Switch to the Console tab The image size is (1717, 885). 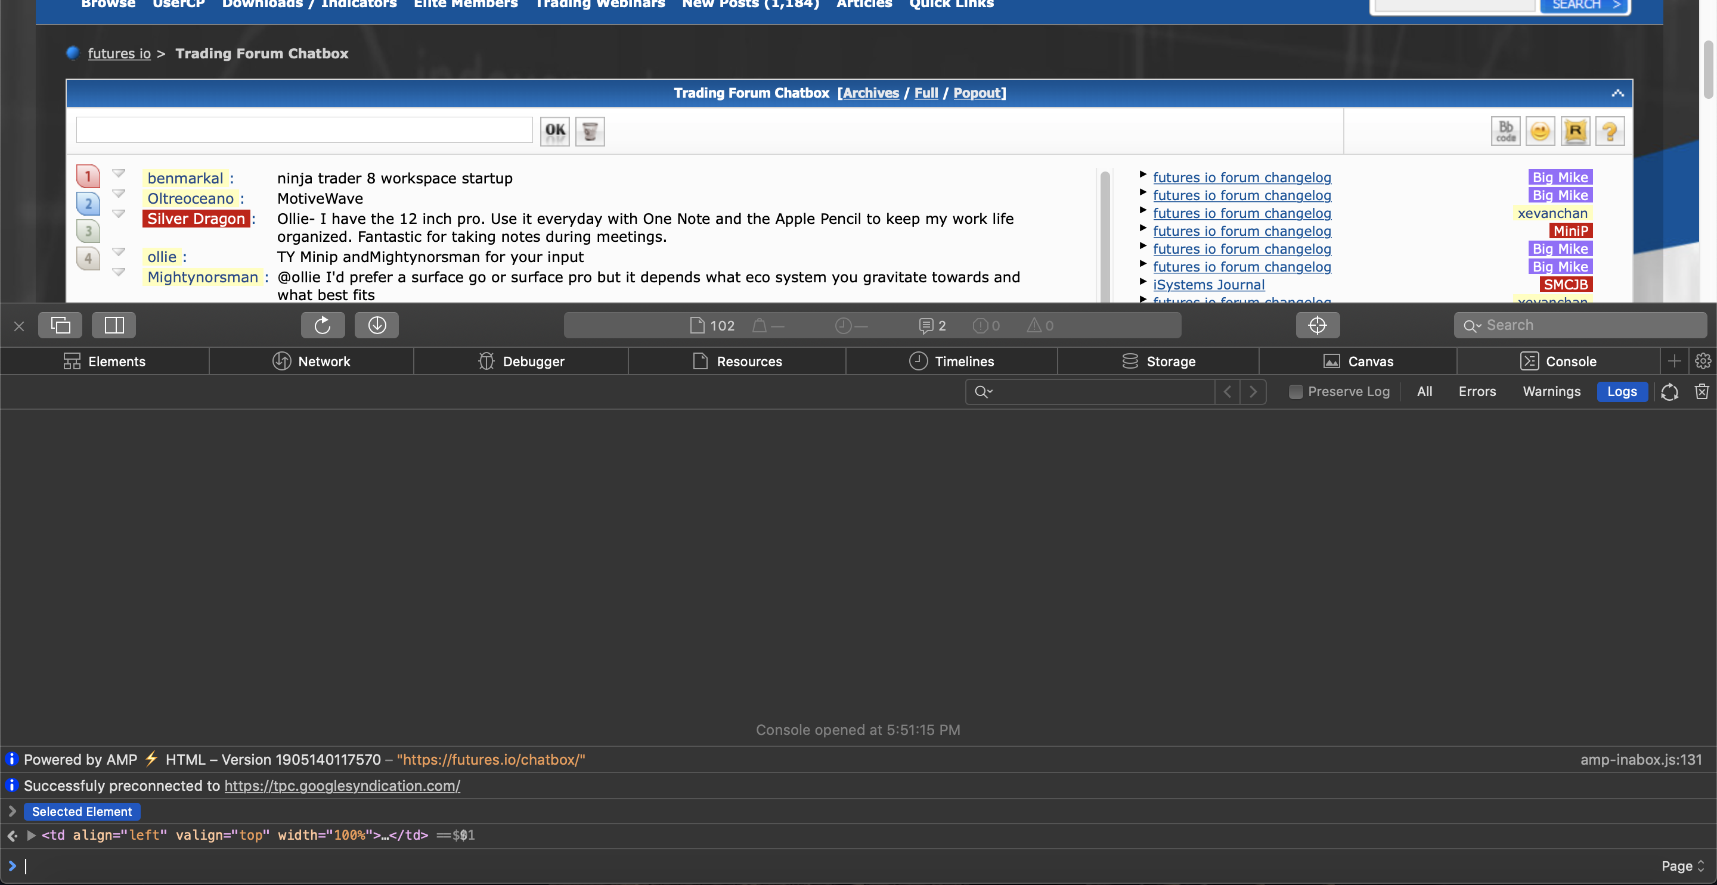[1558, 361]
